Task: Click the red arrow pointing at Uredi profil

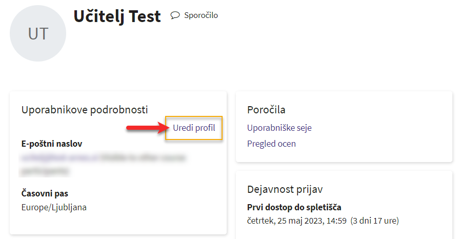Action: pyautogui.click(x=148, y=128)
